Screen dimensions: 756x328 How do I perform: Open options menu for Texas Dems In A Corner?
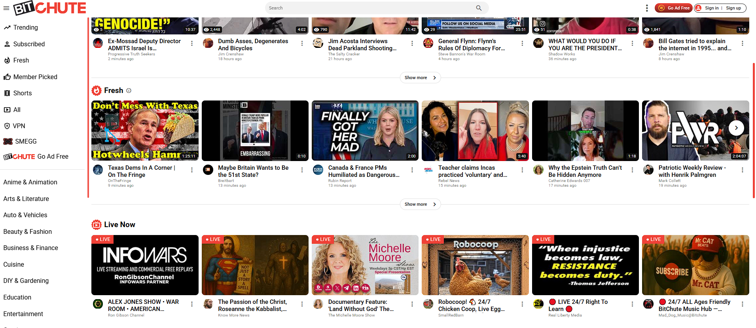coord(192,170)
